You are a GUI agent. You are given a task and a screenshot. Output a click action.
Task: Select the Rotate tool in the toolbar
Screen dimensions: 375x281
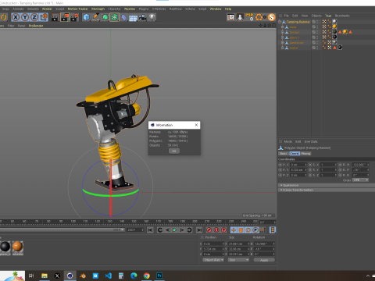coord(4,17)
